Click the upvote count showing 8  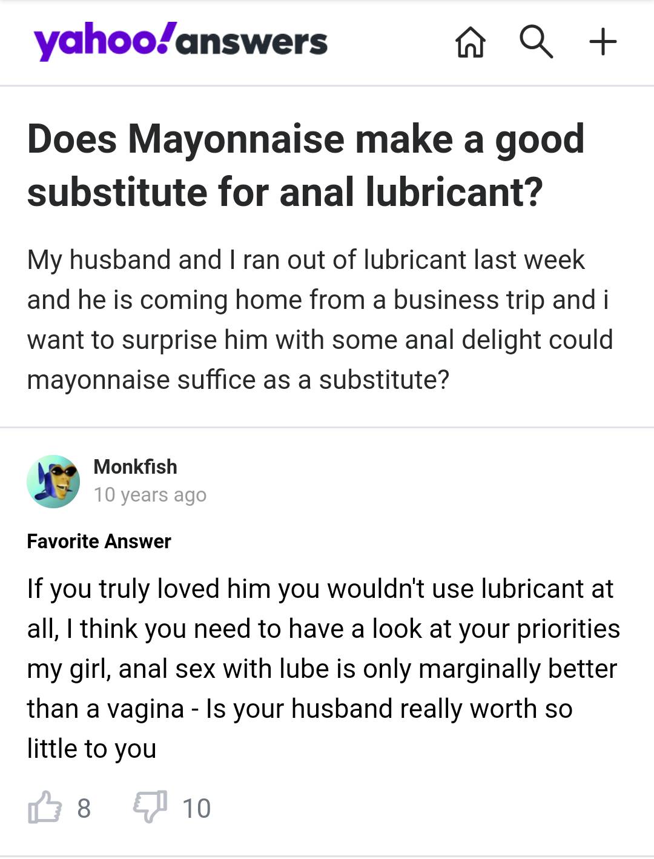tap(83, 806)
